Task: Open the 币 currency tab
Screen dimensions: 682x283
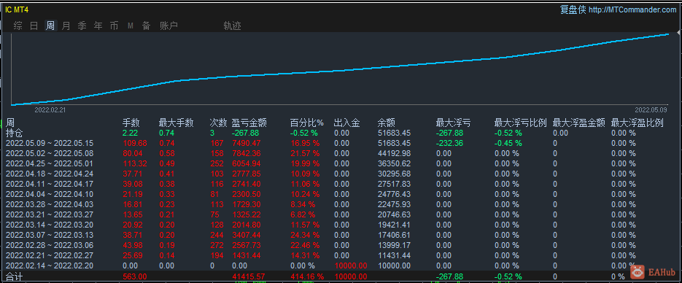Action: point(114,26)
